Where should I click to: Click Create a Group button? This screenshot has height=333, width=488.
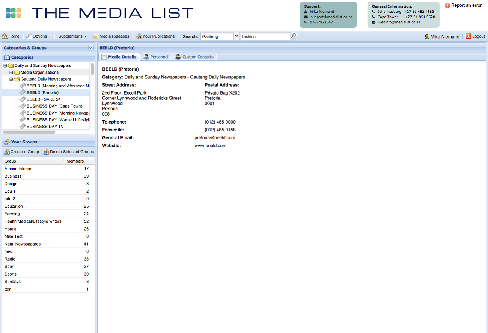pyautogui.click(x=21, y=152)
